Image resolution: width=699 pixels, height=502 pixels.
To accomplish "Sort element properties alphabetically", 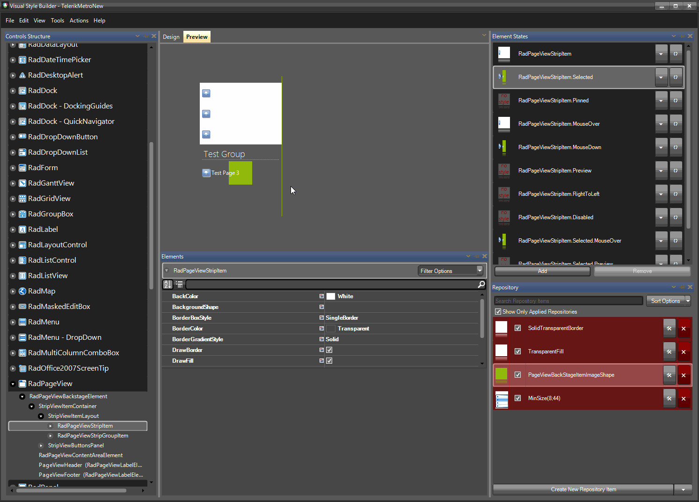I will point(168,284).
